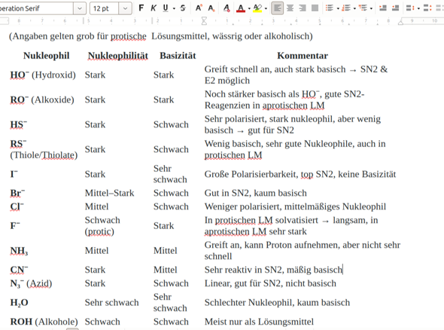Open line spacing dropdown arrow
The width and height of the screenshot is (444, 330).
[x=418, y=8]
